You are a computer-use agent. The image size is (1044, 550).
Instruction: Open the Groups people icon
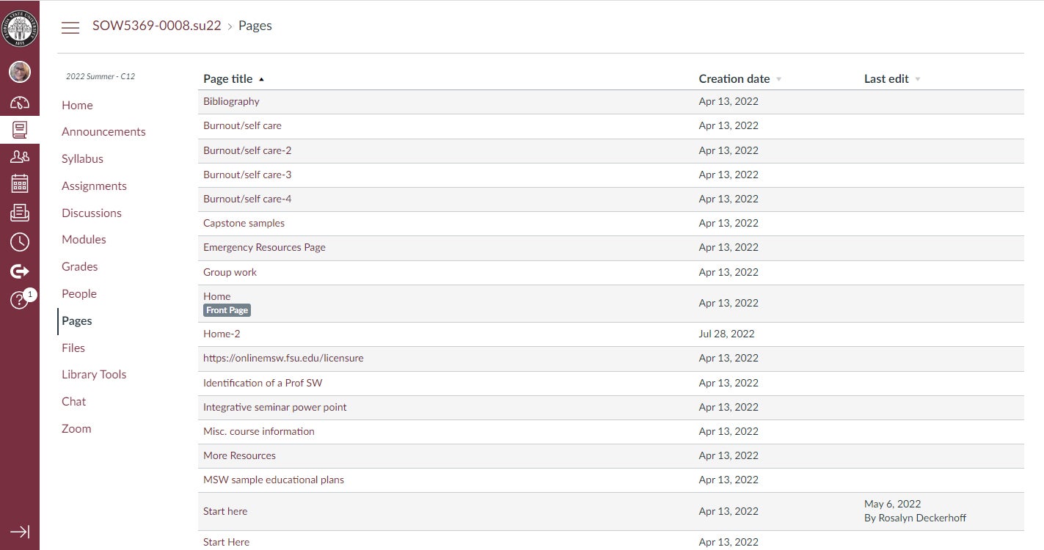click(x=20, y=156)
